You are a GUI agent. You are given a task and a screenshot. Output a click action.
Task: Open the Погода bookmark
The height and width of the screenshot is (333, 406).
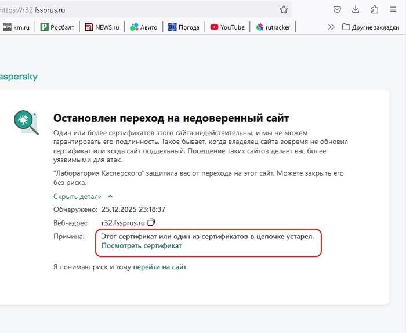pyautogui.click(x=184, y=27)
